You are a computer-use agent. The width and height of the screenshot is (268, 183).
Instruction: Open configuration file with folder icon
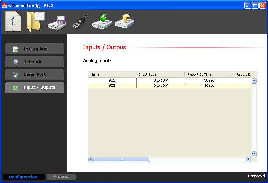pos(35,22)
